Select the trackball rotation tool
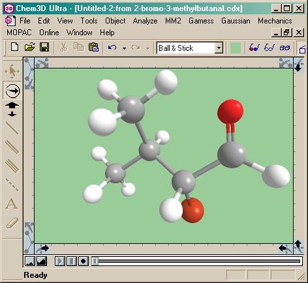This screenshot has height=283, width=308. pyautogui.click(x=12, y=91)
